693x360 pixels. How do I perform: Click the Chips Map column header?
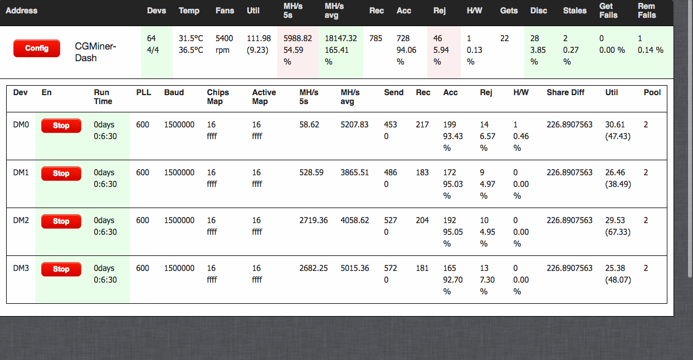(218, 97)
